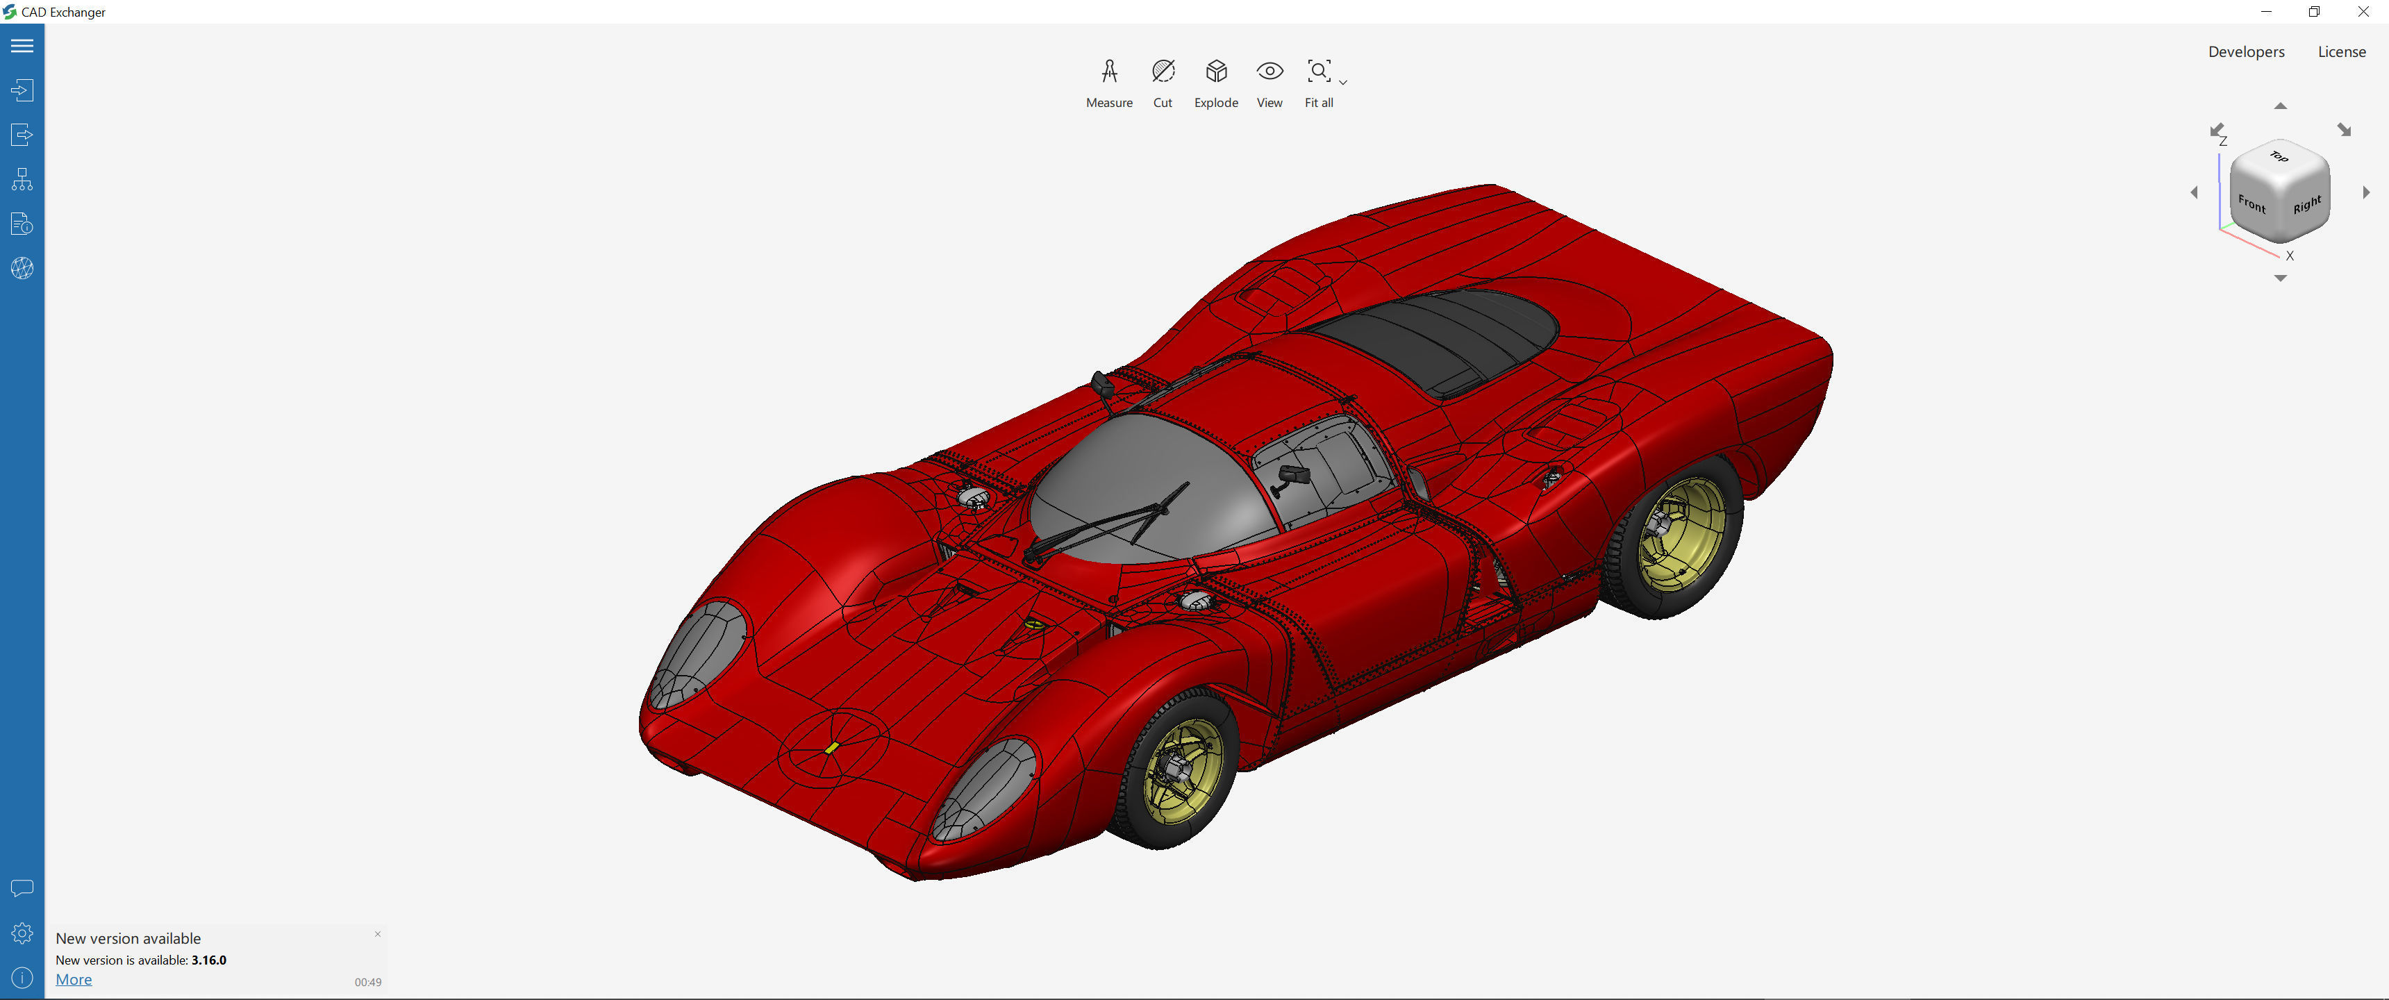The width and height of the screenshot is (2389, 1000).
Task: Open the License menu item
Action: (2342, 52)
